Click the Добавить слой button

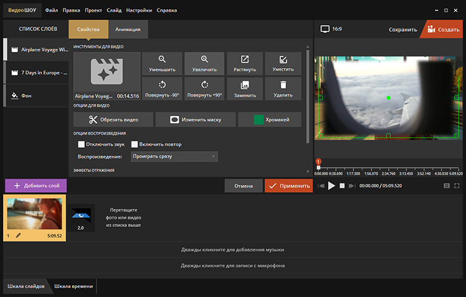(x=36, y=185)
